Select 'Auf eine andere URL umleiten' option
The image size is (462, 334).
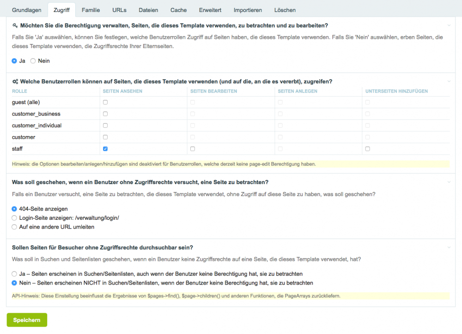[14, 227]
